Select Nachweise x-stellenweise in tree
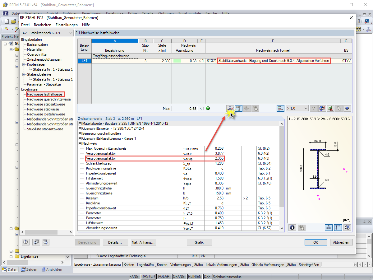The width and height of the screenshot is (373, 280). tap(46, 114)
